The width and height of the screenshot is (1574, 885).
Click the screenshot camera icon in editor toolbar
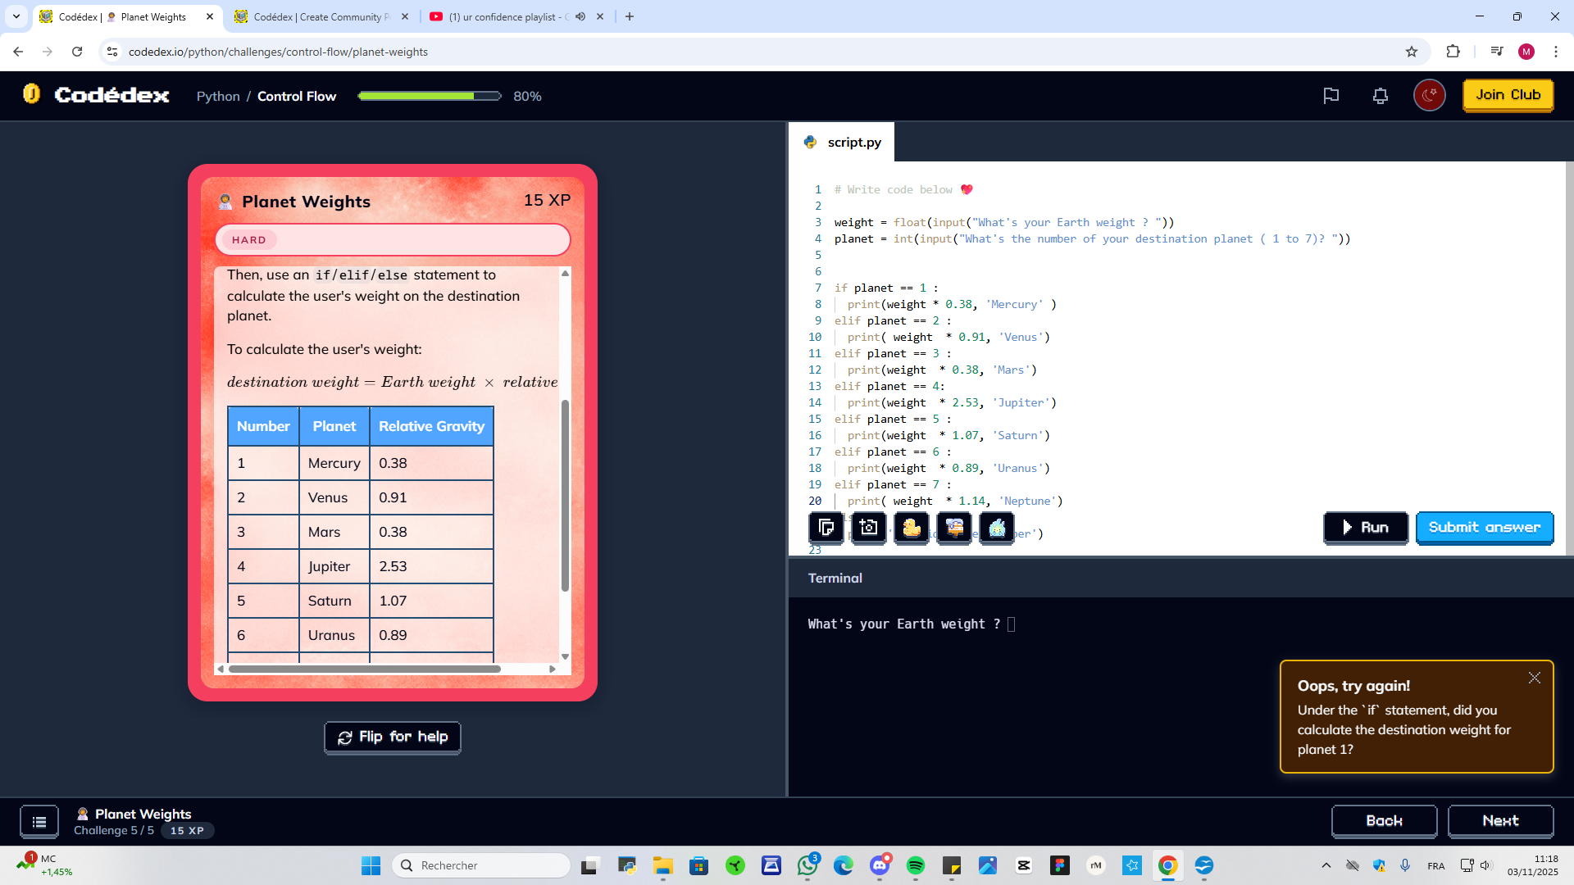[869, 528]
